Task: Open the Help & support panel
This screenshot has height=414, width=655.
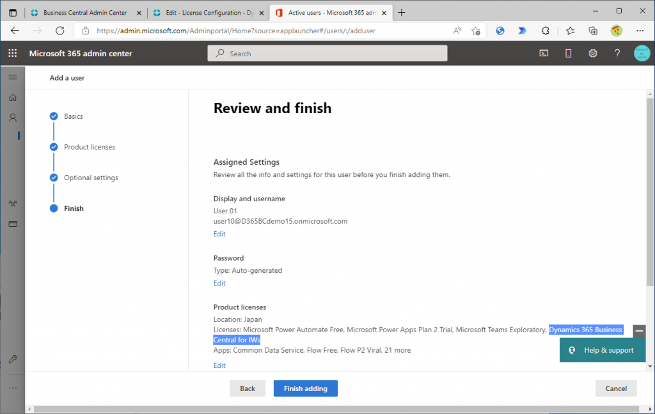Action: click(603, 350)
